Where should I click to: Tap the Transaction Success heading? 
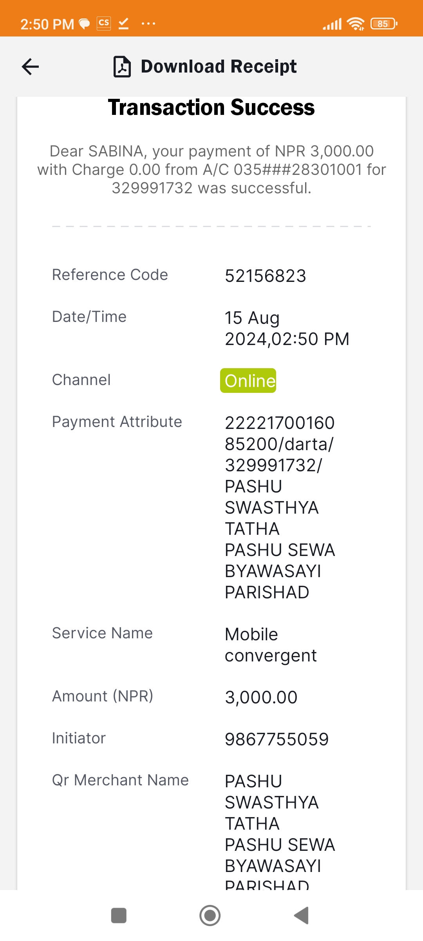tap(211, 107)
